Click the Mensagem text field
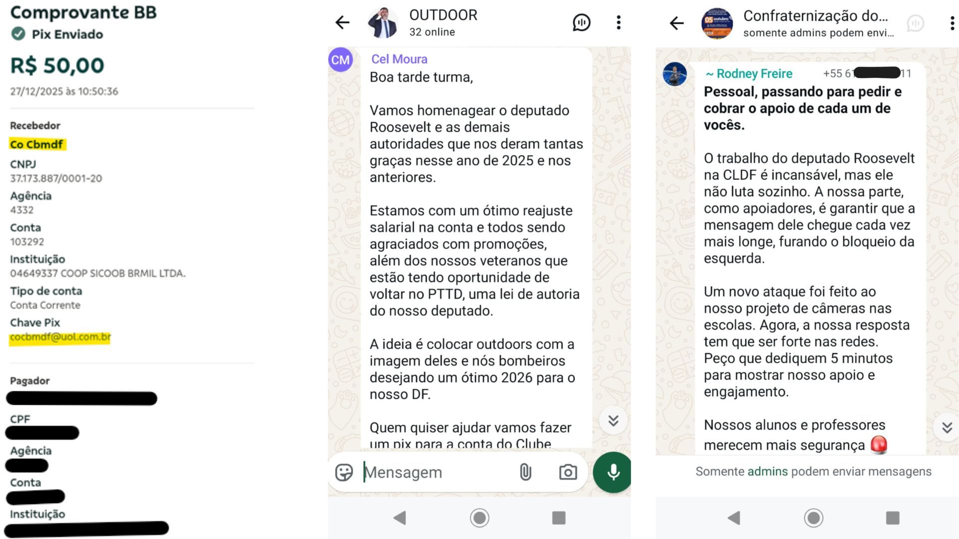Viewport: 959px width, 539px height. pos(435,472)
